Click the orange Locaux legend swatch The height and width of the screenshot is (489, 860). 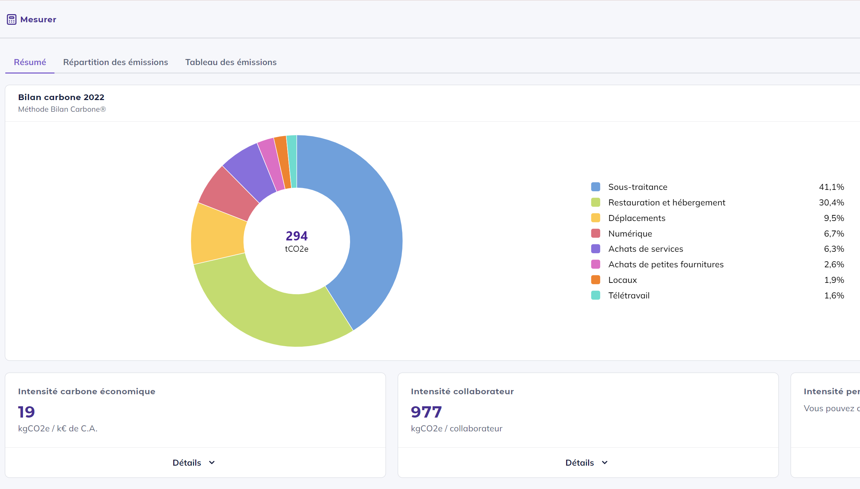click(x=595, y=280)
